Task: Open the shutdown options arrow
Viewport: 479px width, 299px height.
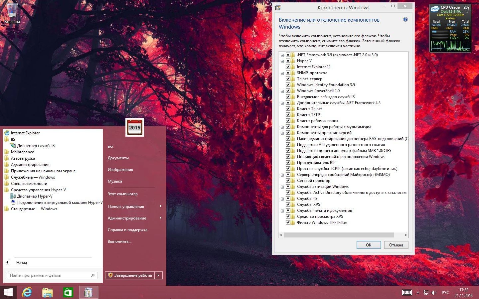Action: [x=158, y=275]
